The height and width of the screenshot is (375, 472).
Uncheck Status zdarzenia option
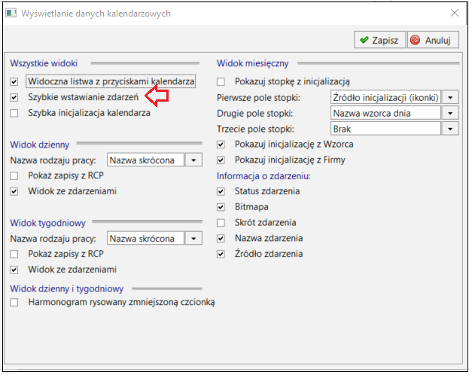click(x=221, y=191)
